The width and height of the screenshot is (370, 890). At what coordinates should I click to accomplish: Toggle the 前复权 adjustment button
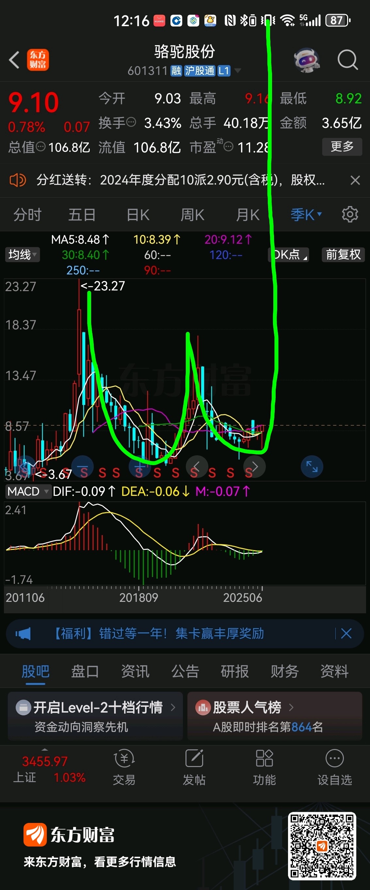[343, 254]
